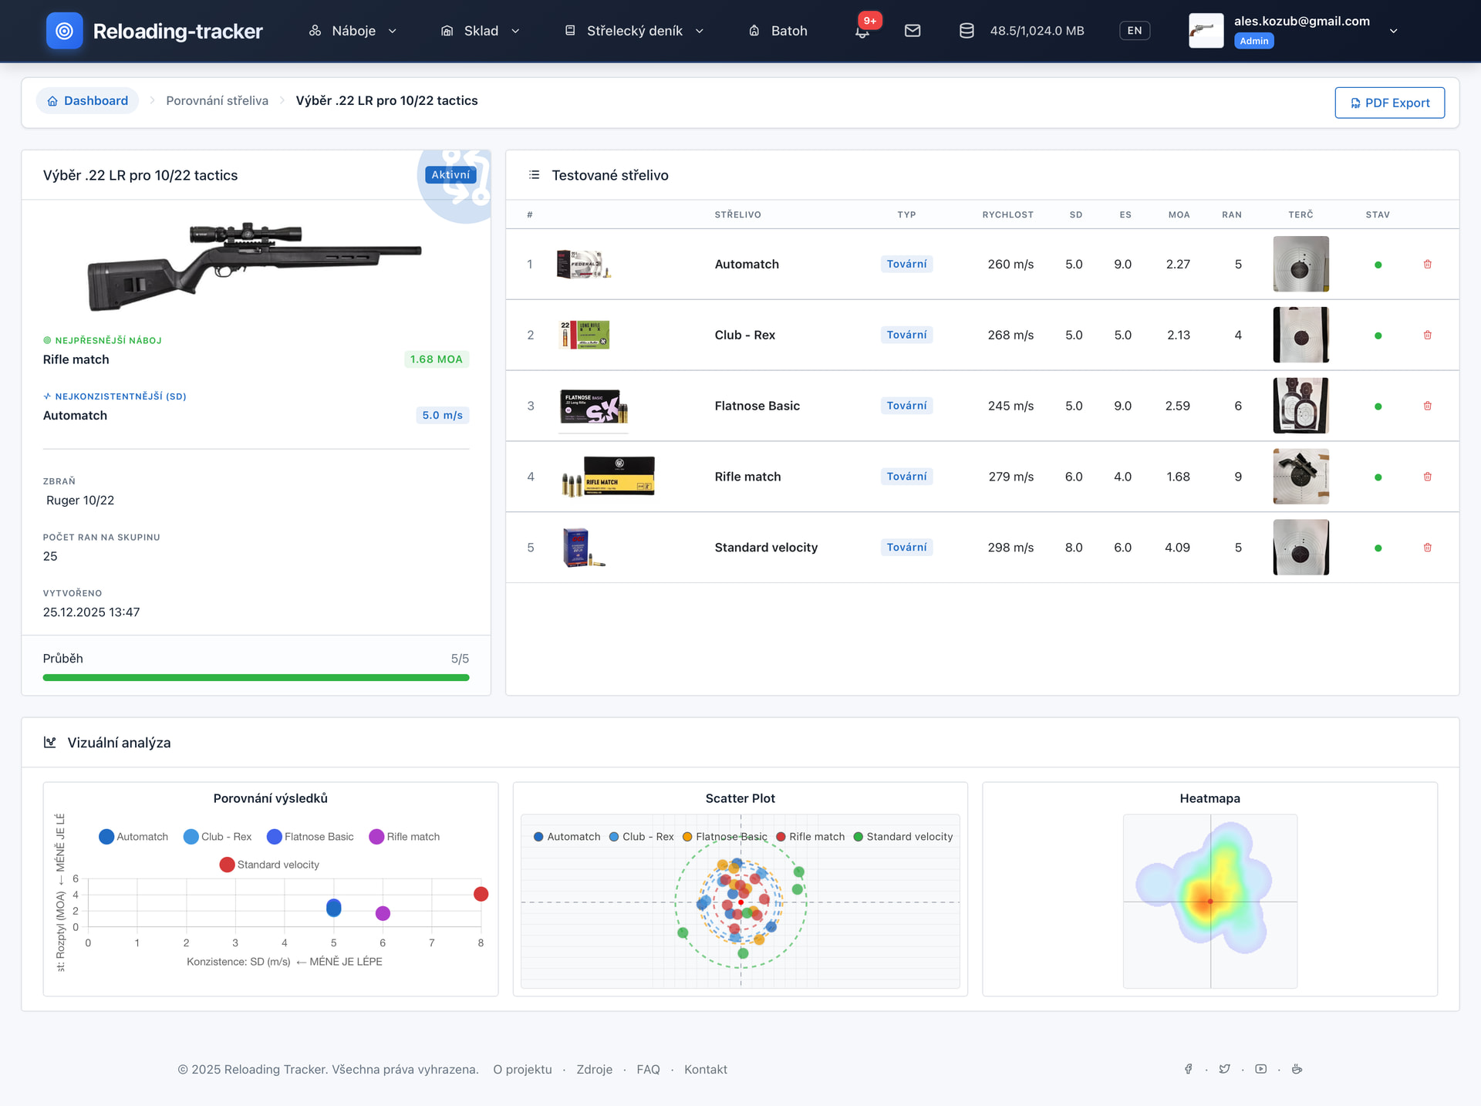This screenshot has width=1481, height=1106.
Task: Click the green Průběh progress bar
Action: [x=256, y=678]
